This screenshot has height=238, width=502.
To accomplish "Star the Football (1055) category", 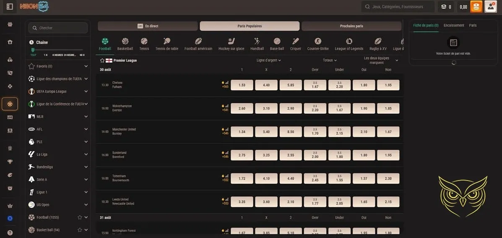I will [80, 217].
